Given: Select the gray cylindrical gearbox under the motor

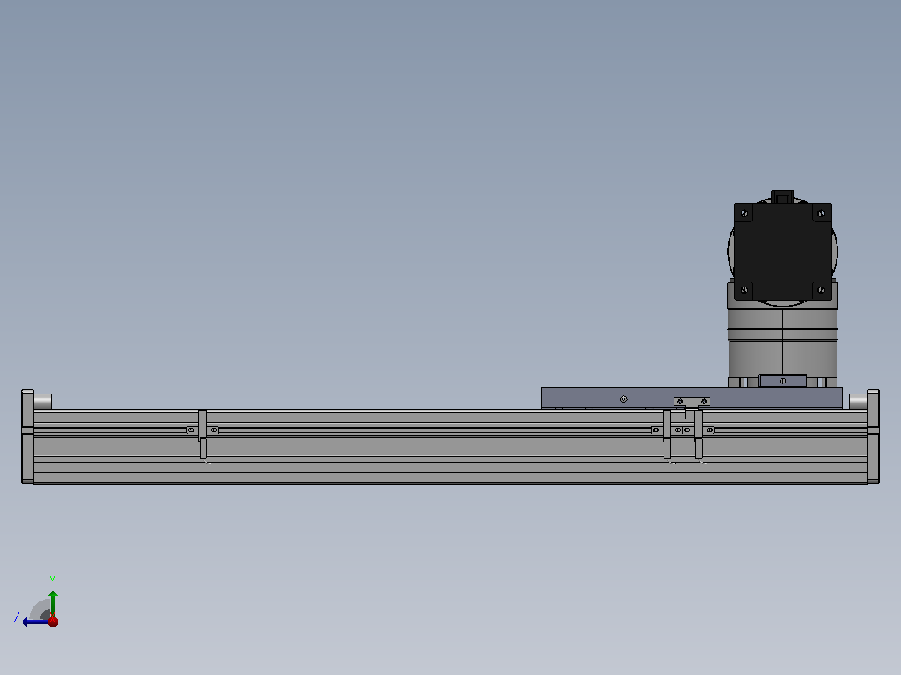Looking at the screenshot, I should tap(782, 343).
